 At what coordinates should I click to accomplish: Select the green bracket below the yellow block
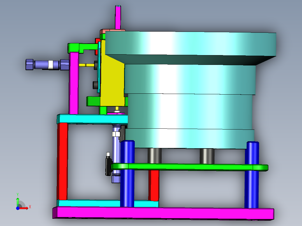[93, 101]
